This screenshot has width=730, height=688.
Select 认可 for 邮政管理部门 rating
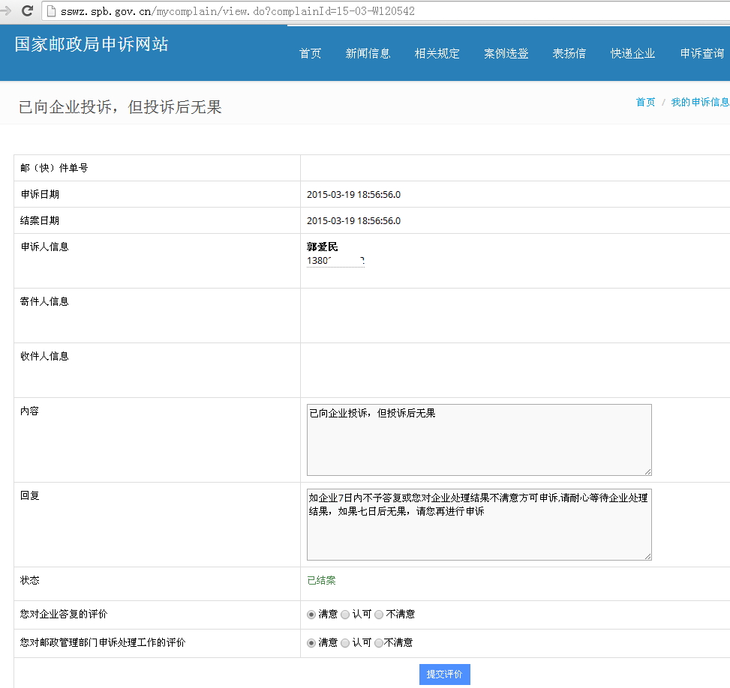tap(345, 643)
